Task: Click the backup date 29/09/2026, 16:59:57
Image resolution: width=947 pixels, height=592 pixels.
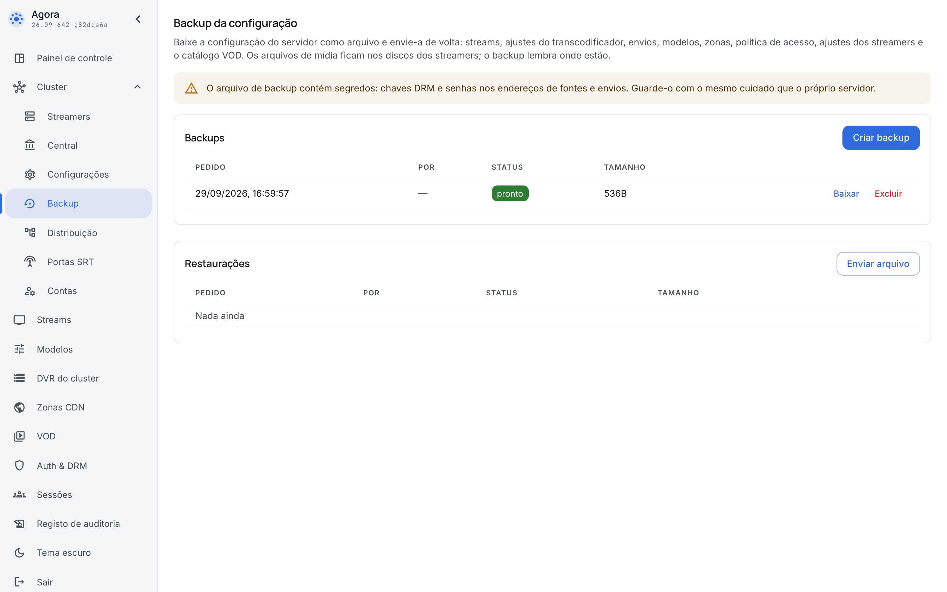Action: click(x=242, y=193)
